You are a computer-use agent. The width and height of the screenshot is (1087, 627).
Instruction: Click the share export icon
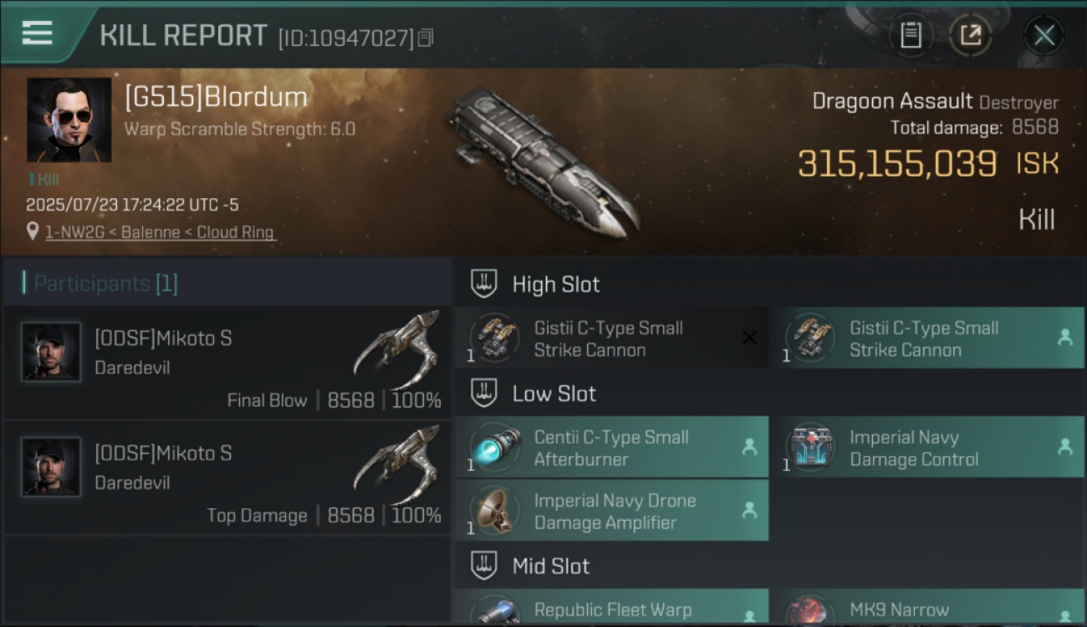click(x=971, y=35)
